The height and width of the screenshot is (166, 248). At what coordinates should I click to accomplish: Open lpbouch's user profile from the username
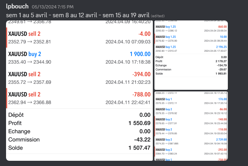17,6
